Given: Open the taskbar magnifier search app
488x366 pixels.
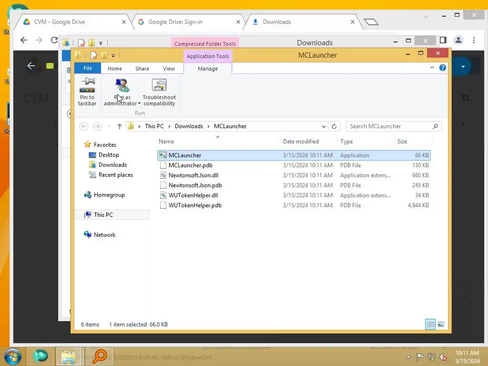Looking at the screenshot, I should pos(99,356).
